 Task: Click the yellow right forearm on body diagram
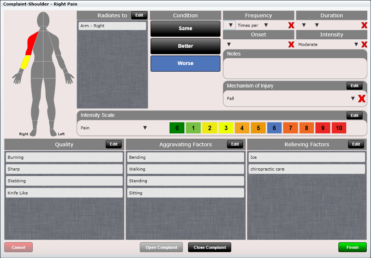(25, 62)
